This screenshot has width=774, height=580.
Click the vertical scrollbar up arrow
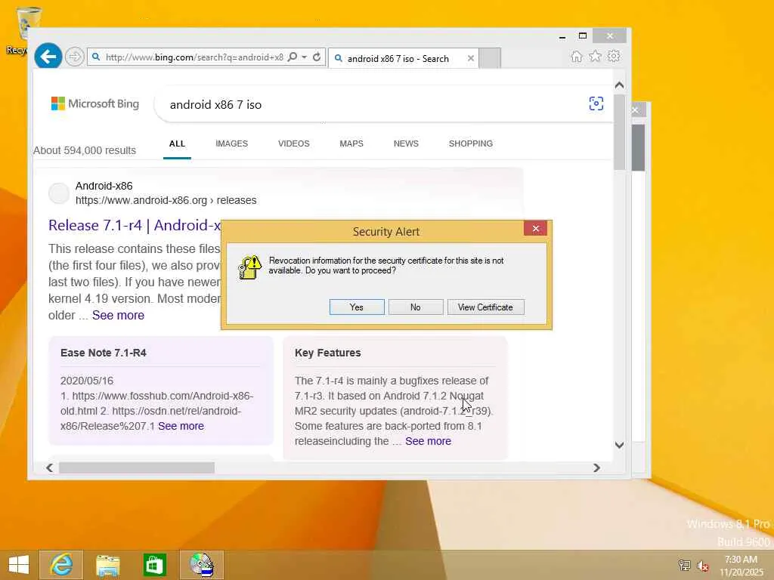(x=620, y=85)
